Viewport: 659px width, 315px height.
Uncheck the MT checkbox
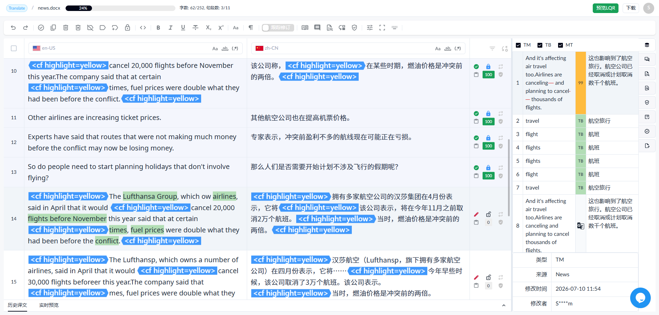point(560,45)
